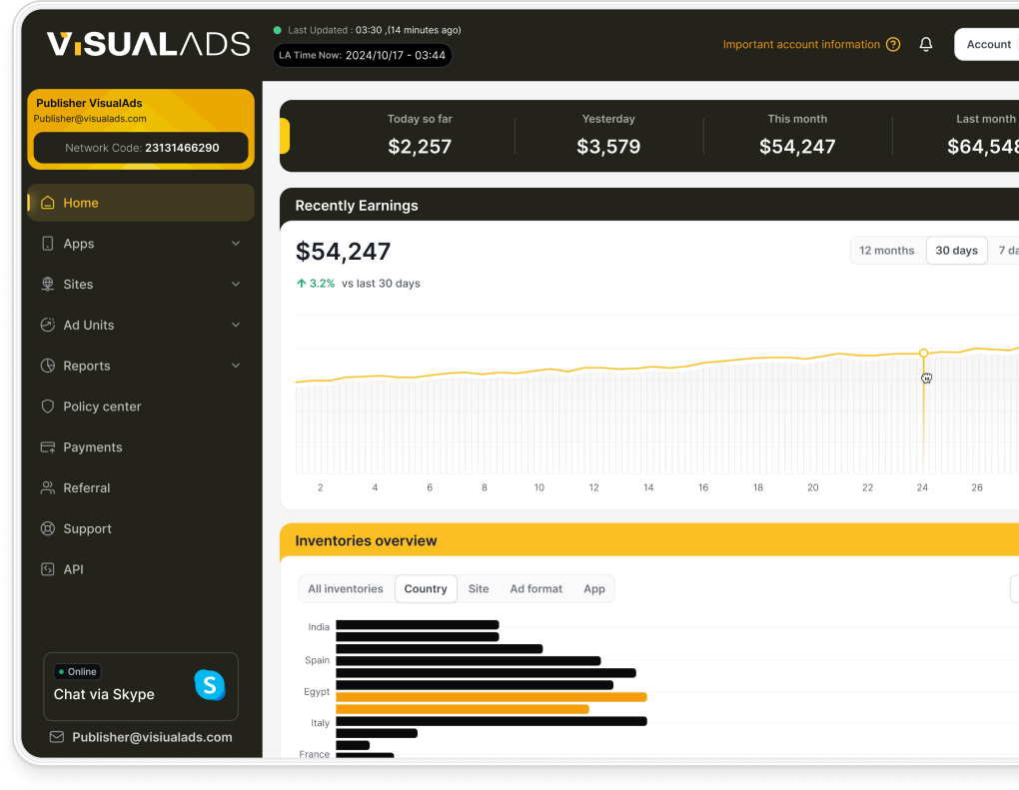
Task: Click the Today so far $2,257 value
Action: (420, 146)
